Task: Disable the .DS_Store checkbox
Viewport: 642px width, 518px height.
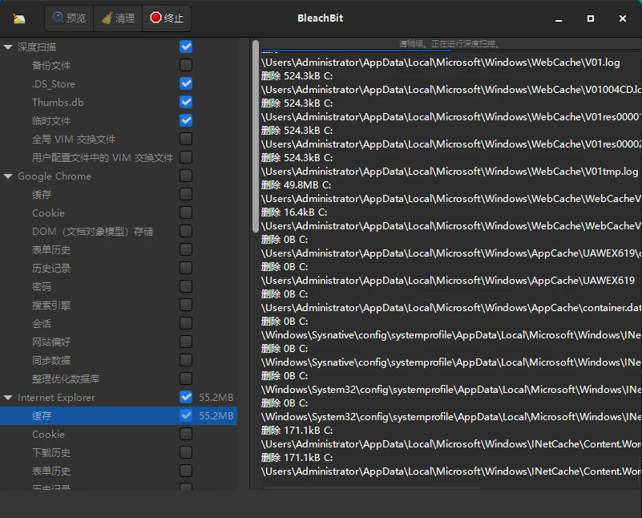Action: tap(186, 83)
